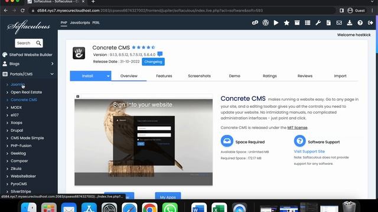This screenshot has height=212, width=378.
Task: Select CMS Made Simple in sidebar
Action: point(27,138)
